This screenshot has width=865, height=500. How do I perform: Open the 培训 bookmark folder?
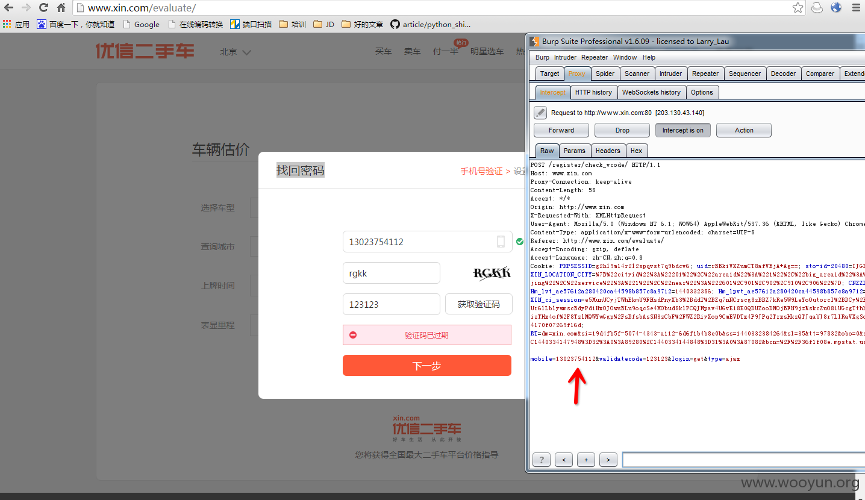point(293,24)
